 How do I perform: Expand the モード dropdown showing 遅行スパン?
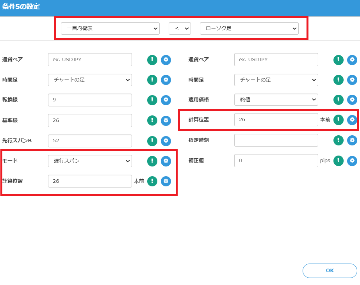point(90,161)
